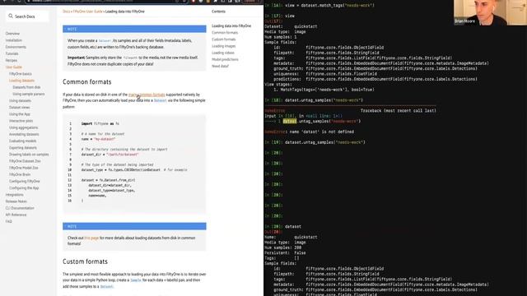This screenshot has width=527, height=296.
Task: Open Integrations in the sidebar
Action: click(15, 195)
